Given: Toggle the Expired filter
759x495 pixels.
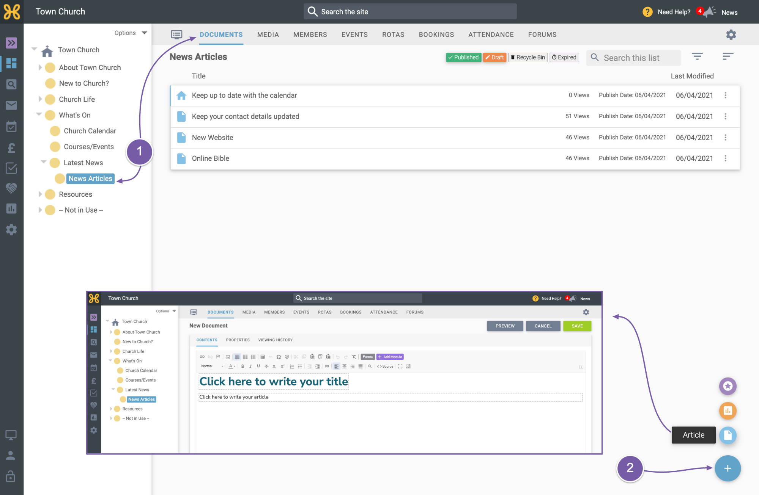Looking at the screenshot, I should click(x=564, y=57).
